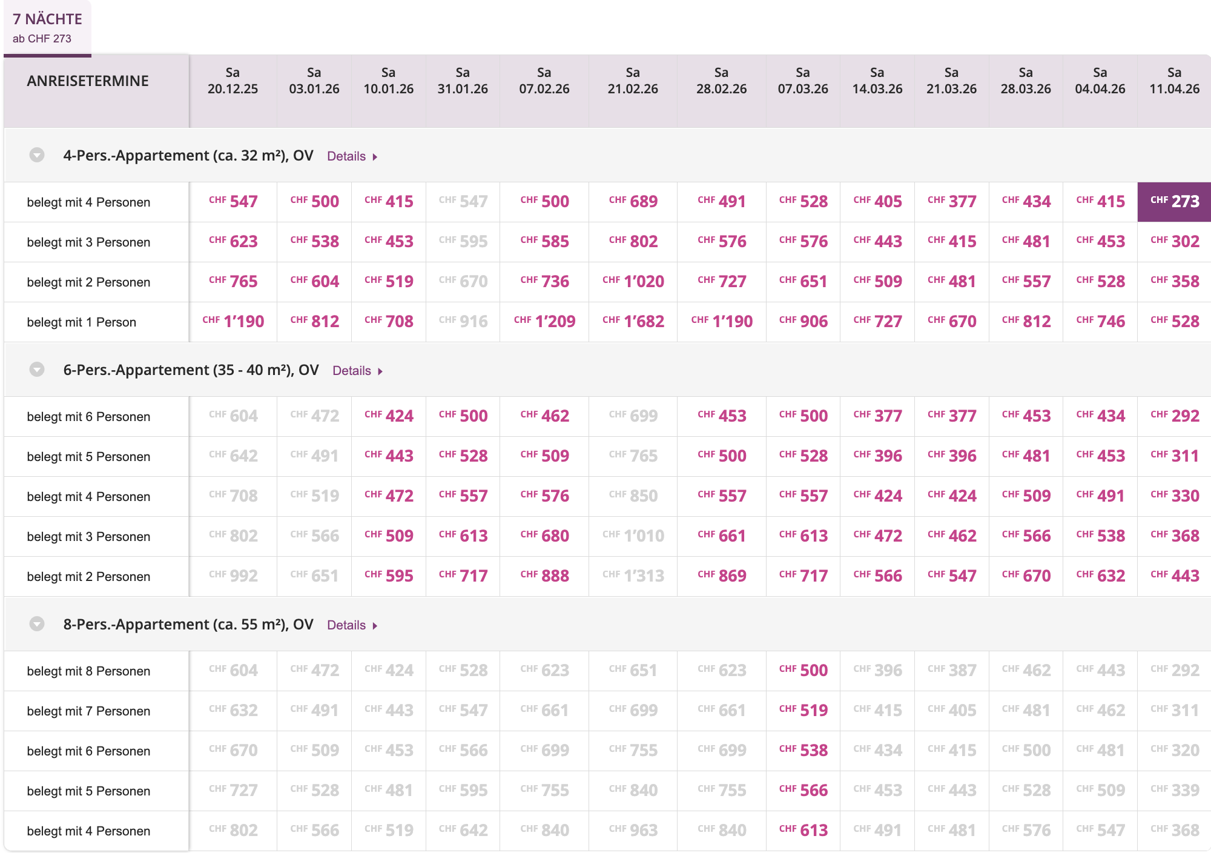Select CHF 302 for 3 Personen occupancy

tap(1174, 242)
